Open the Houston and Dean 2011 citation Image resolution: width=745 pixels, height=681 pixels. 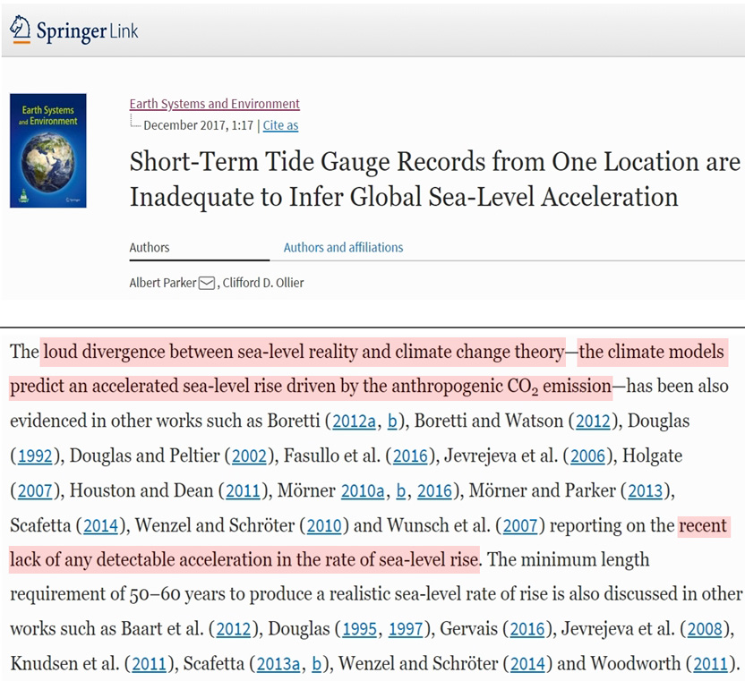[244, 490]
